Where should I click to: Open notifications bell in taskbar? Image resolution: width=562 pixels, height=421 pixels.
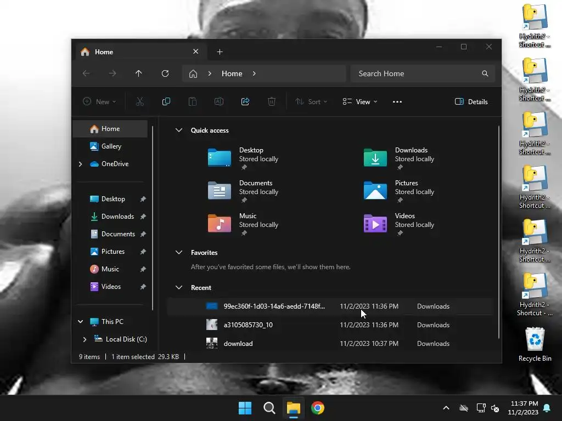(x=547, y=408)
